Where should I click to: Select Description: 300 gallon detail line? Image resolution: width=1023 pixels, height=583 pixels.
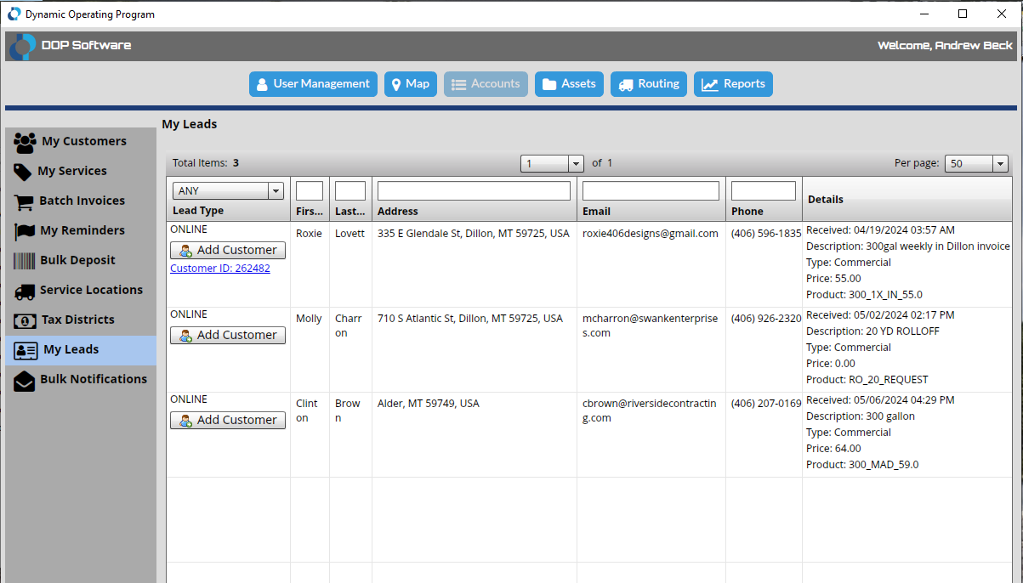coord(861,416)
